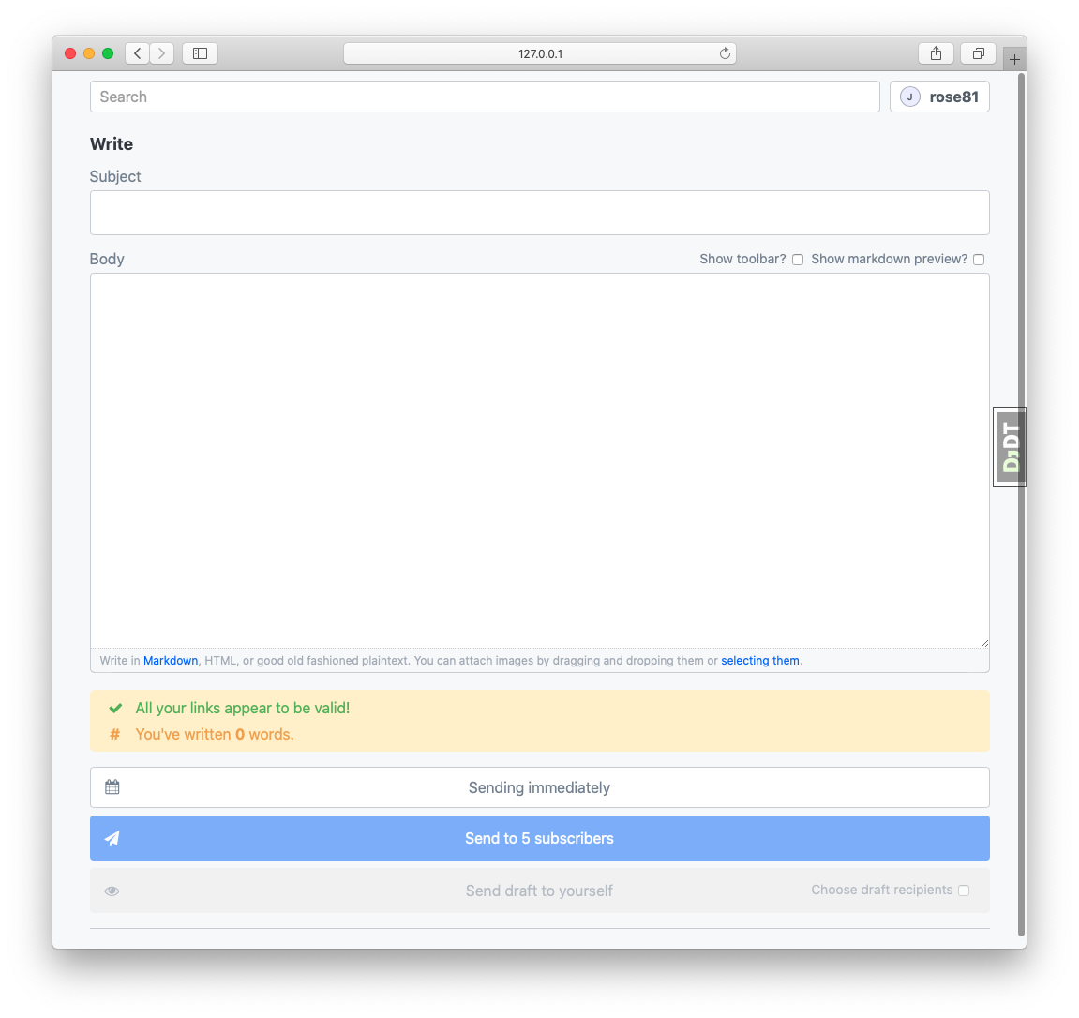Click the paper plane send icon

(x=112, y=838)
